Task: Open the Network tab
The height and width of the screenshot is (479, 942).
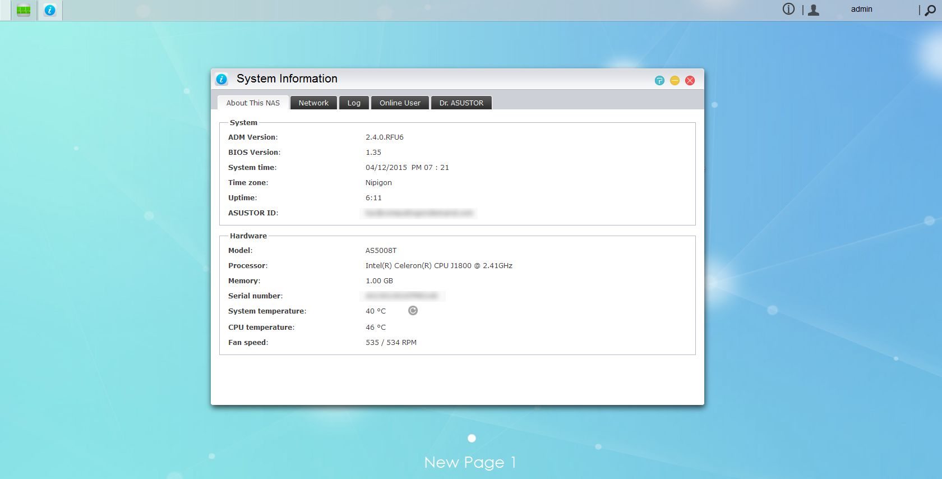Action: pyautogui.click(x=313, y=103)
